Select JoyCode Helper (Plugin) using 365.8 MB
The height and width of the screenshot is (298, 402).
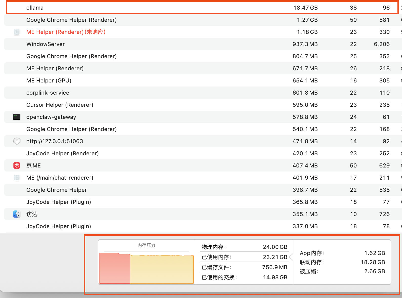pos(59,202)
